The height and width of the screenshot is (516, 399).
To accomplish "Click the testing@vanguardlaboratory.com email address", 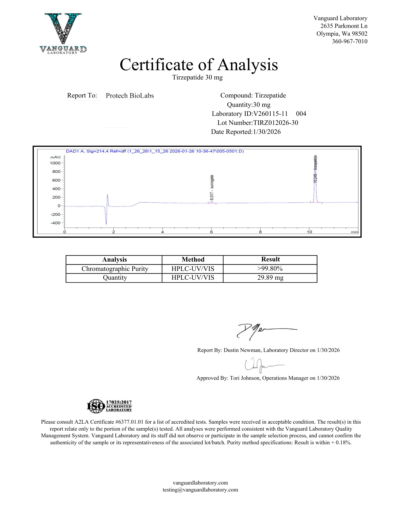I will (200, 490).
